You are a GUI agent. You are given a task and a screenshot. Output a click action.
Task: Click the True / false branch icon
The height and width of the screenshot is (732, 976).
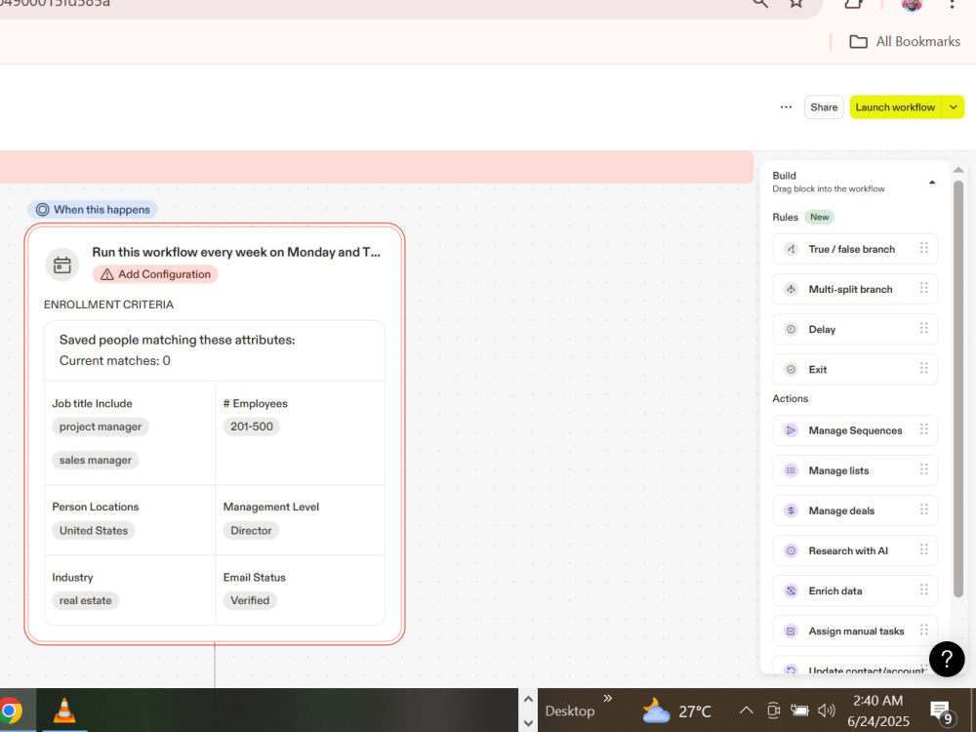click(x=791, y=249)
